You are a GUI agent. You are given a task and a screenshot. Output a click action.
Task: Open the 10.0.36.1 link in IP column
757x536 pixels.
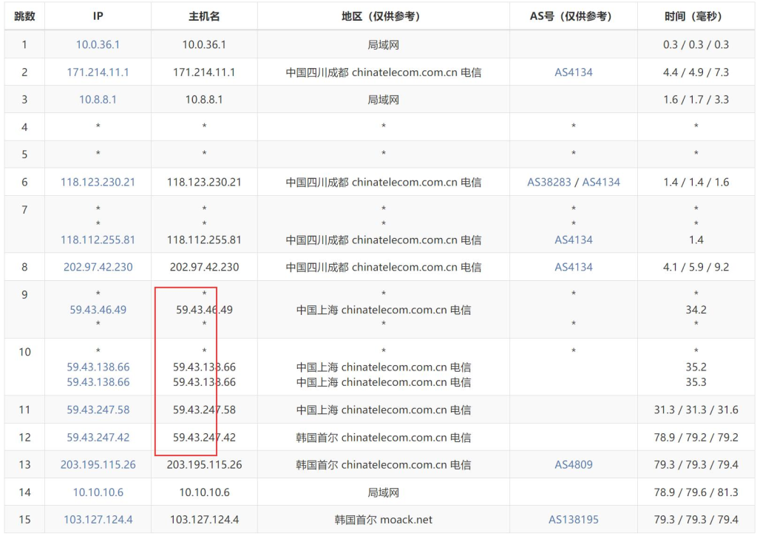click(x=98, y=44)
